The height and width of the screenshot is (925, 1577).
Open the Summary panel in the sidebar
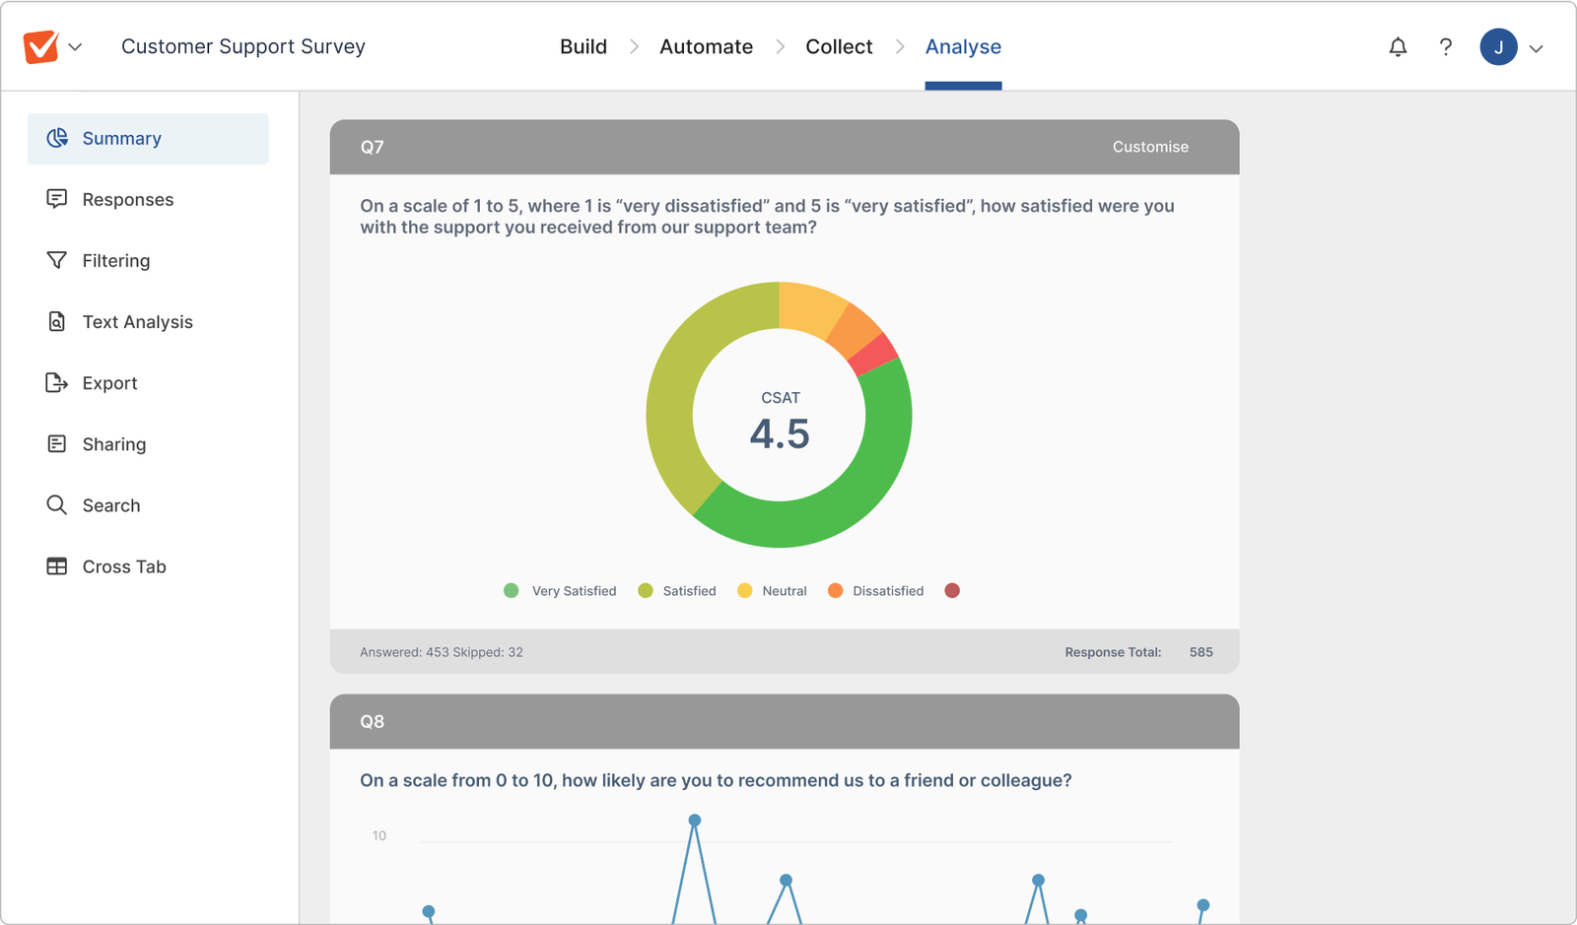coord(121,138)
